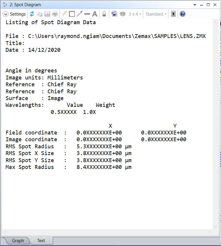This screenshot has height=246, width=221.
Task: Toggle the window lock icon
Action: [x=104, y=14]
